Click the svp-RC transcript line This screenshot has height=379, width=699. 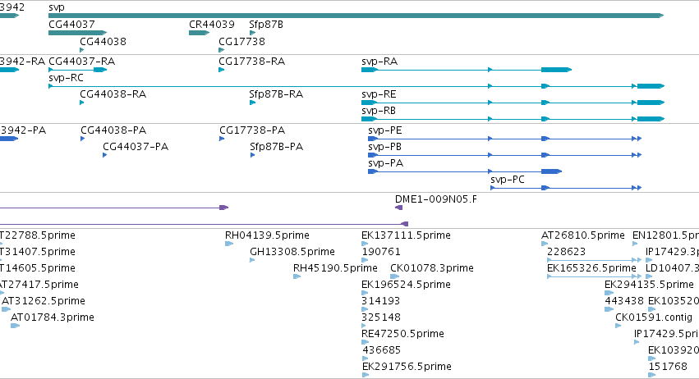pos(356,86)
